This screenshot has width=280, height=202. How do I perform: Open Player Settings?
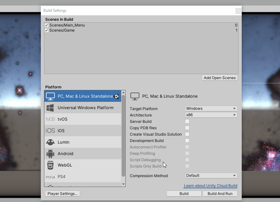(x=63, y=194)
